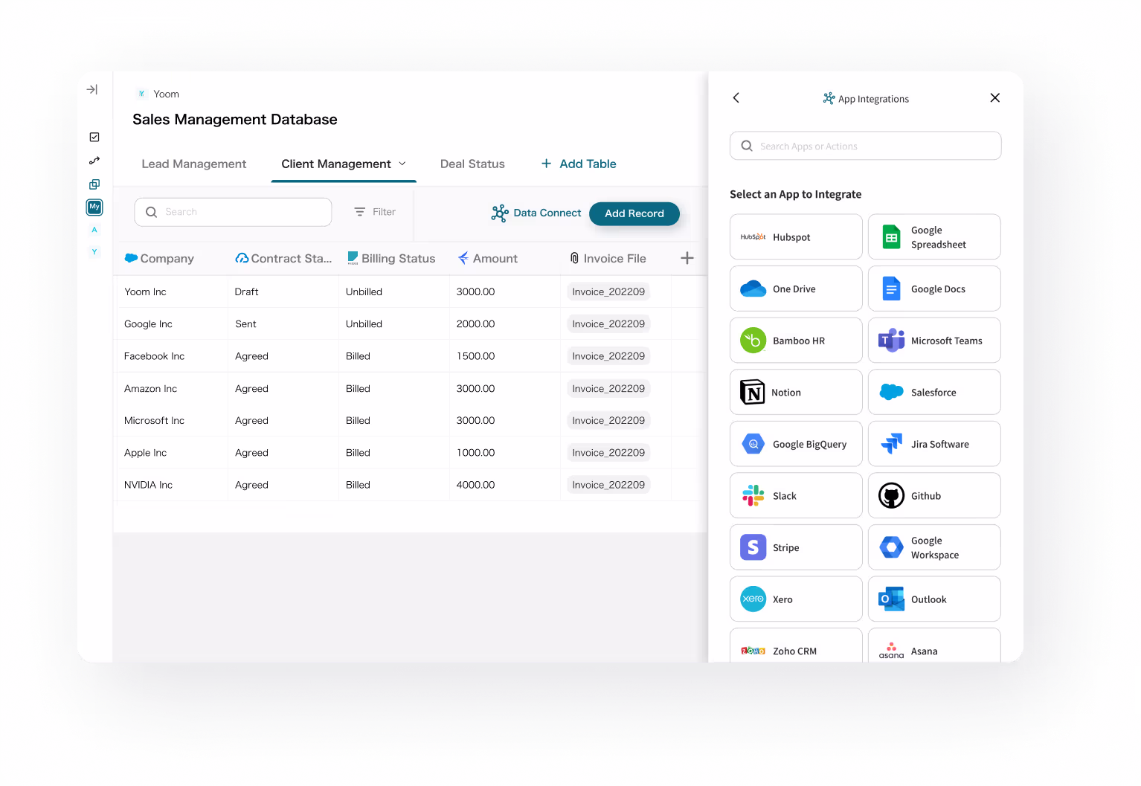Open the Google Spreadsheet integration

coord(933,236)
